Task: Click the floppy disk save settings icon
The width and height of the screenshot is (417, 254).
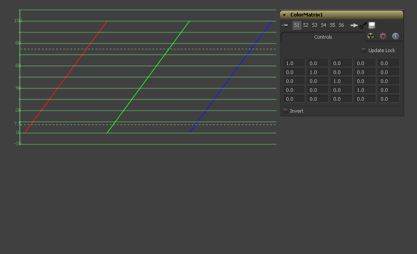Action: [x=372, y=25]
